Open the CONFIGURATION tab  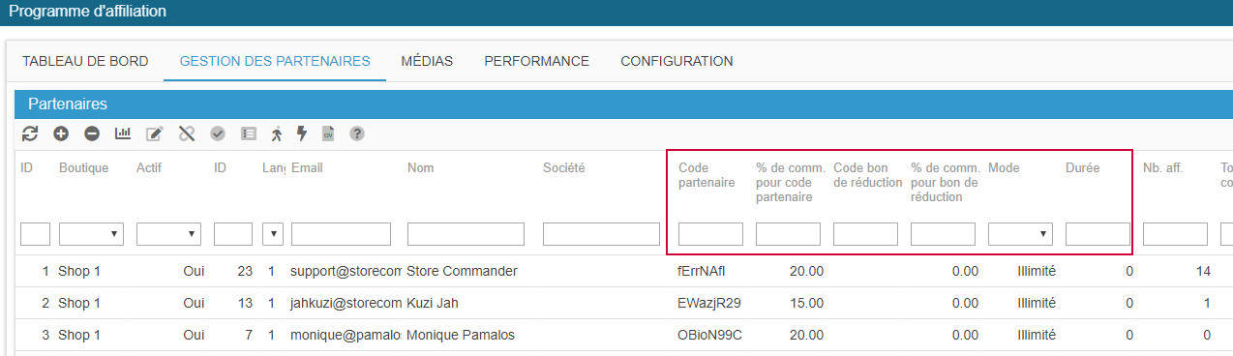click(677, 61)
